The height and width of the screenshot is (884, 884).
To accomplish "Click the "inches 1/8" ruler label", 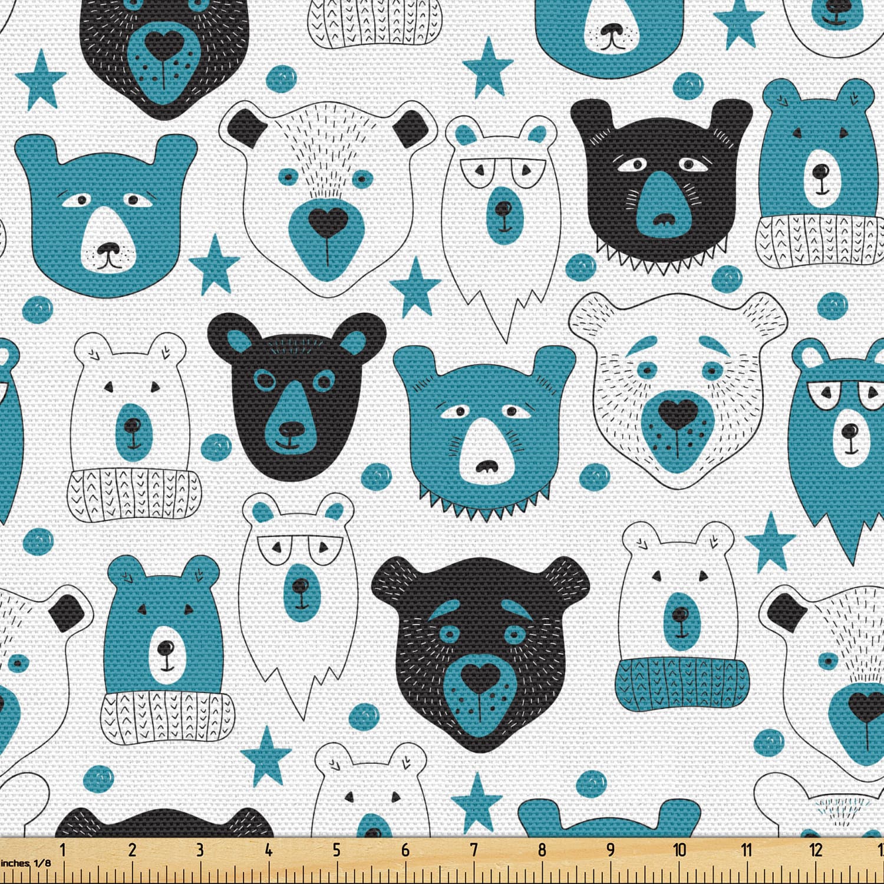I will [x=26, y=863].
